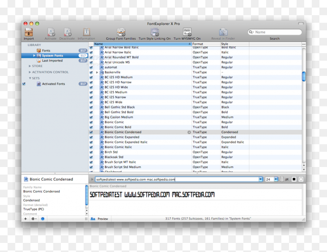327x252 pixels.
Task: Expand the System Fonts item
Action: point(34,55)
